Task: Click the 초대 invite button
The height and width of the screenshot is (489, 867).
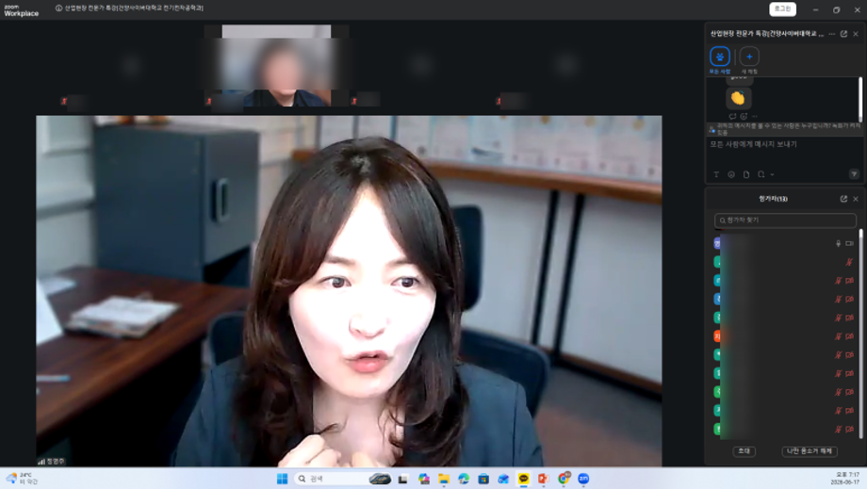Action: coord(744,451)
